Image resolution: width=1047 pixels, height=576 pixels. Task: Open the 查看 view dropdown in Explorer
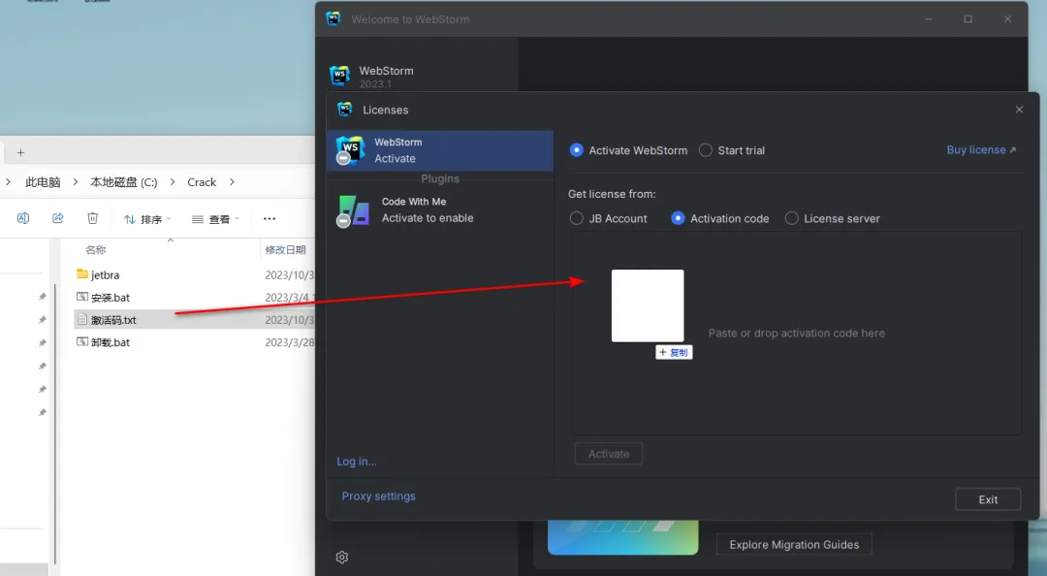[x=215, y=219]
